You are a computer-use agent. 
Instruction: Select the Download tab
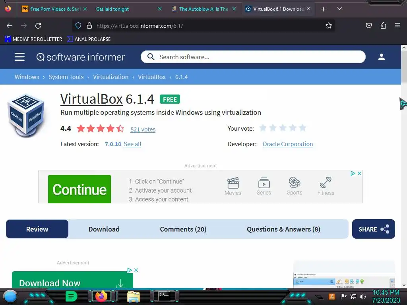pos(104,229)
